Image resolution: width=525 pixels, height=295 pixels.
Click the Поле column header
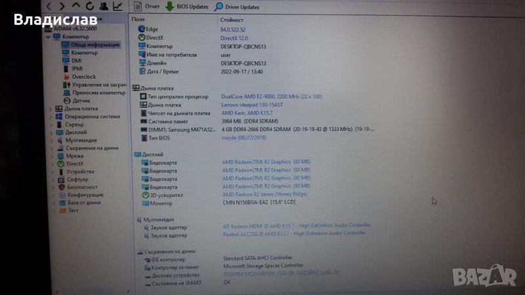point(138,20)
